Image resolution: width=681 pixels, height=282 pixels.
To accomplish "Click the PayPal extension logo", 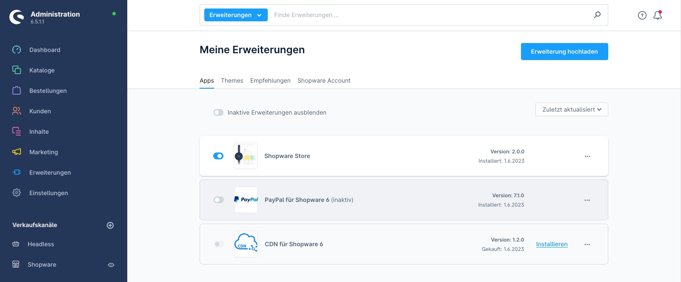I will tap(246, 200).
